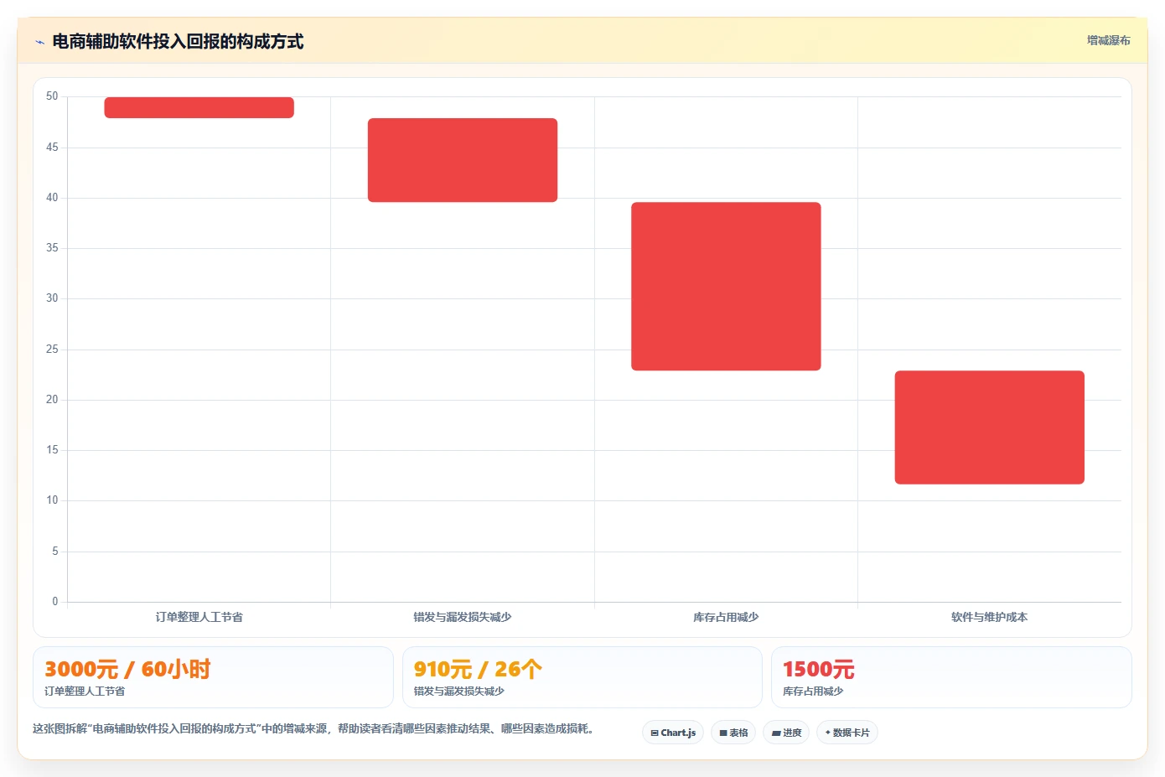1165x777 pixels.
Task: Click the 进度 tag pill
Action: (x=786, y=733)
